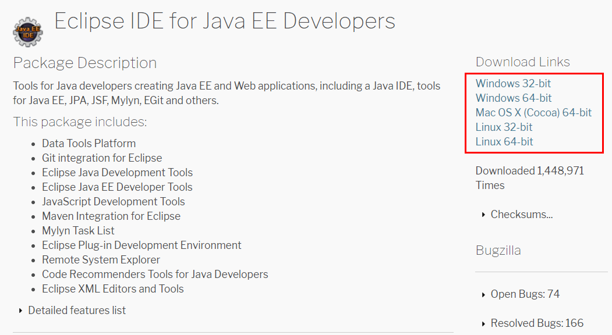Click the Package Description heading
612x335 pixels.
(x=84, y=63)
